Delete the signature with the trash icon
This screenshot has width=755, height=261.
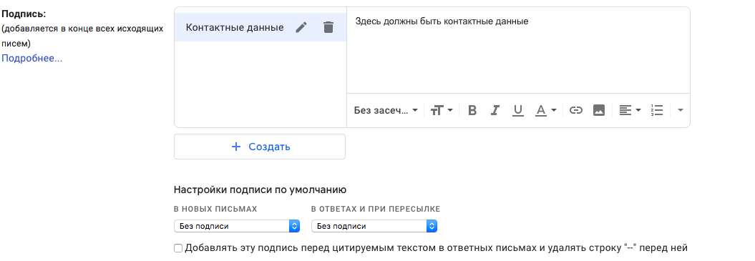tap(328, 27)
